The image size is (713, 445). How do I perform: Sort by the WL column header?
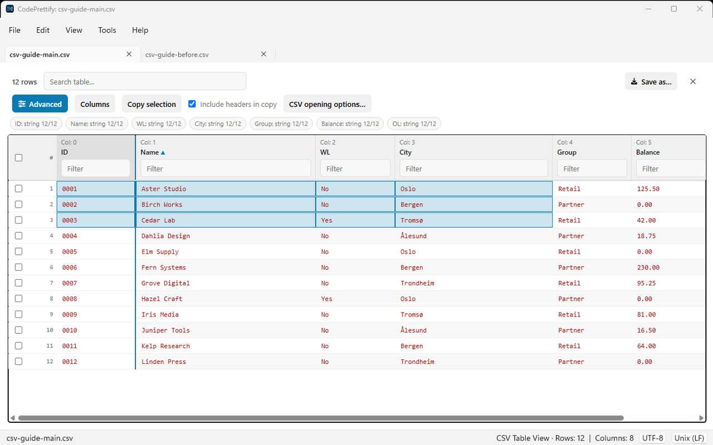click(325, 152)
